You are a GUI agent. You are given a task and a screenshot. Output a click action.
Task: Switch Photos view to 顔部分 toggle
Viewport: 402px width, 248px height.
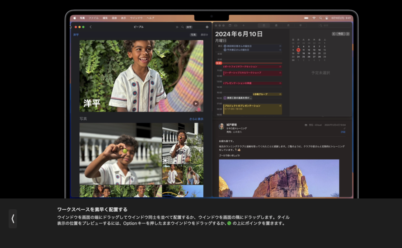(x=204, y=35)
